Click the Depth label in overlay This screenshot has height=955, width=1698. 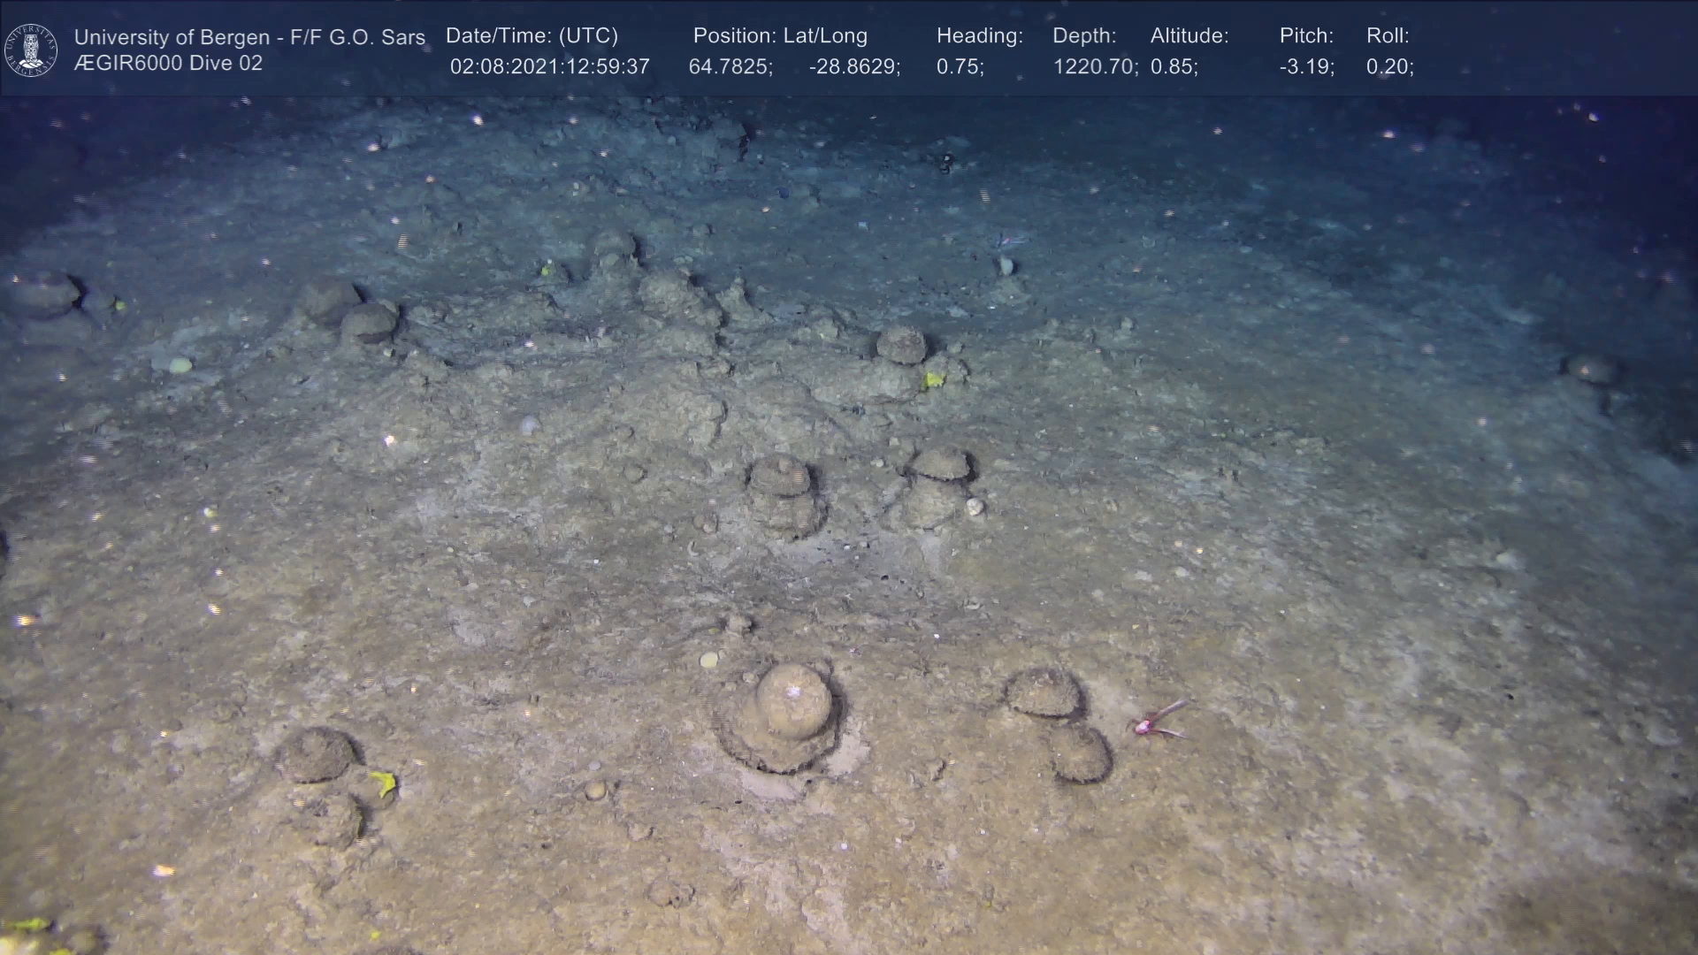(1083, 36)
